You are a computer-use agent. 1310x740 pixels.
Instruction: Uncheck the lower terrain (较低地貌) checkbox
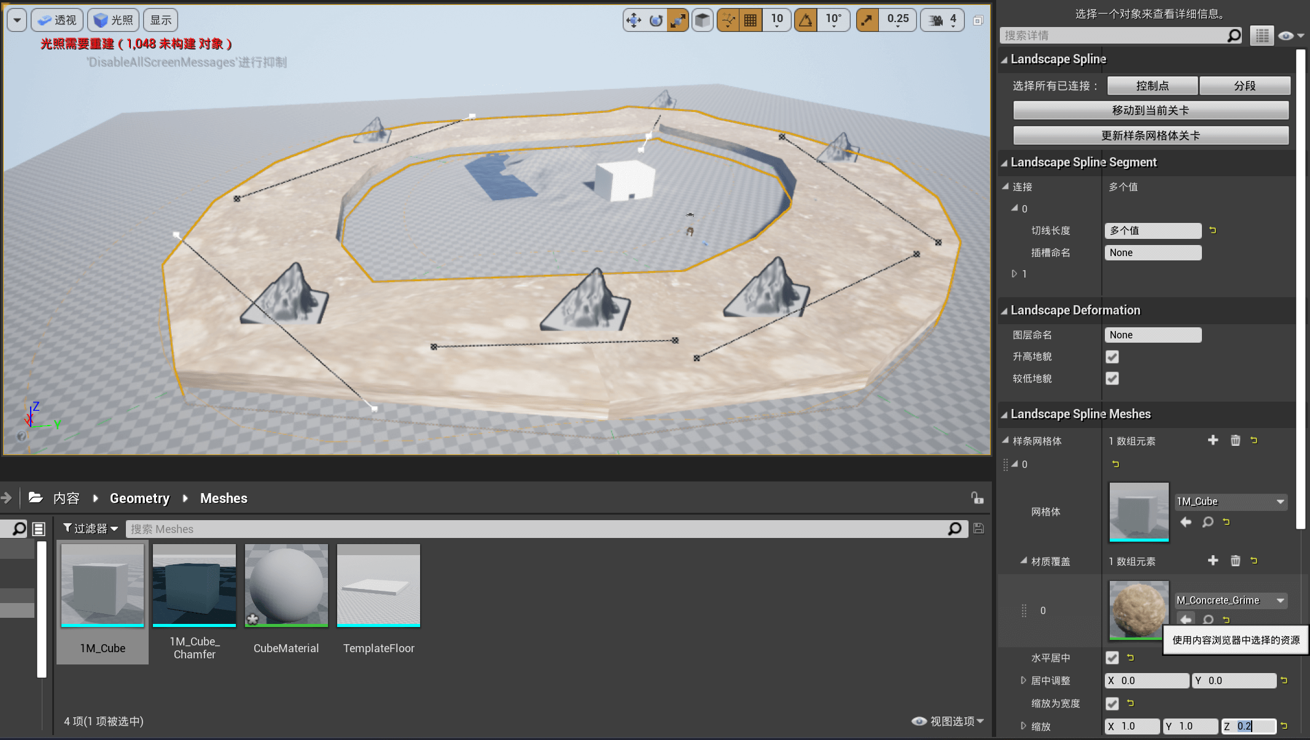point(1112,378)
